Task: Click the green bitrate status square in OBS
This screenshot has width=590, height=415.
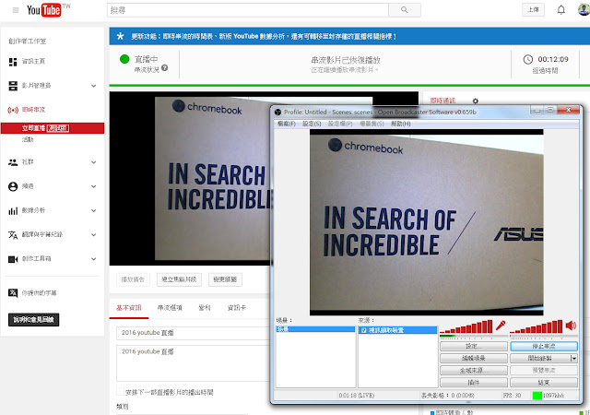Action: [537, 396]
